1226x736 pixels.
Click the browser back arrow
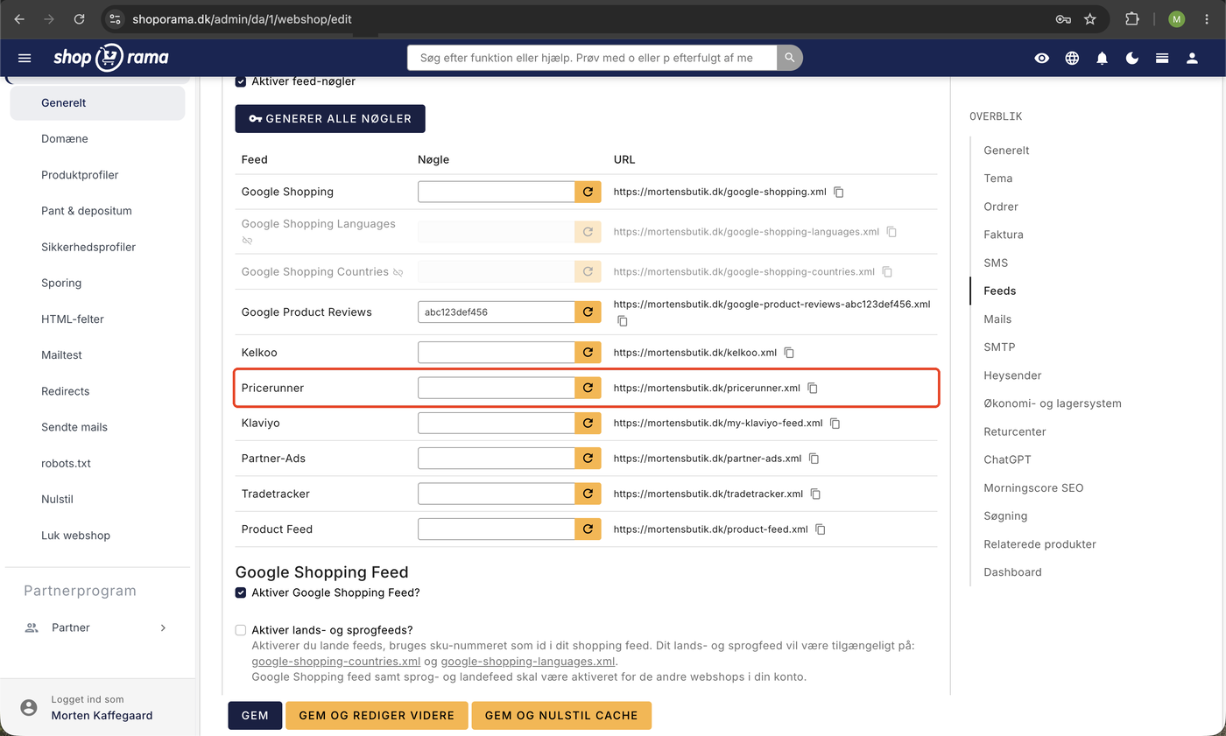coord(19,18)
